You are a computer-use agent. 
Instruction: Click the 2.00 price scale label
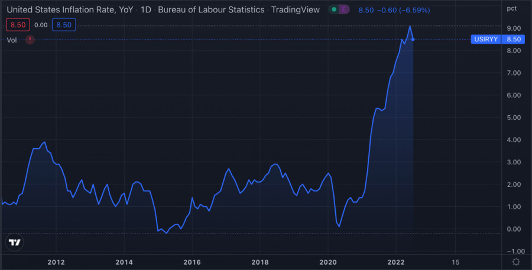click(514, 184)
